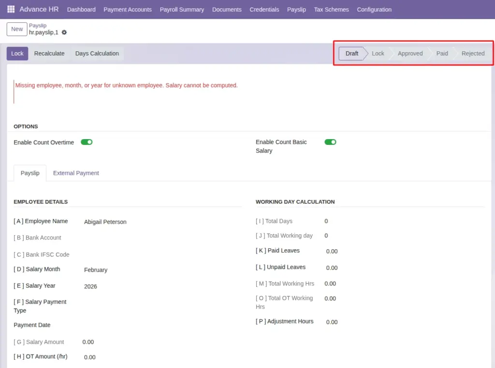Viewport: 495px width, 368px height.
Task: Click the EMPLOYEE DETAILS section heading
Action: coord(41,202)
